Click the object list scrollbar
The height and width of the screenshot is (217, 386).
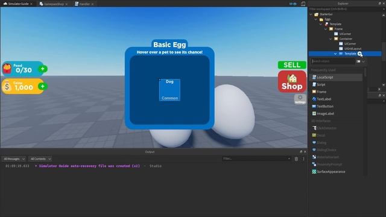click(365, 73)
